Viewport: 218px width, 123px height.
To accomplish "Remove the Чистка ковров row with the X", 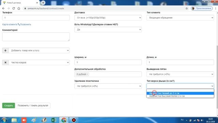I will [x=5, y=63].
